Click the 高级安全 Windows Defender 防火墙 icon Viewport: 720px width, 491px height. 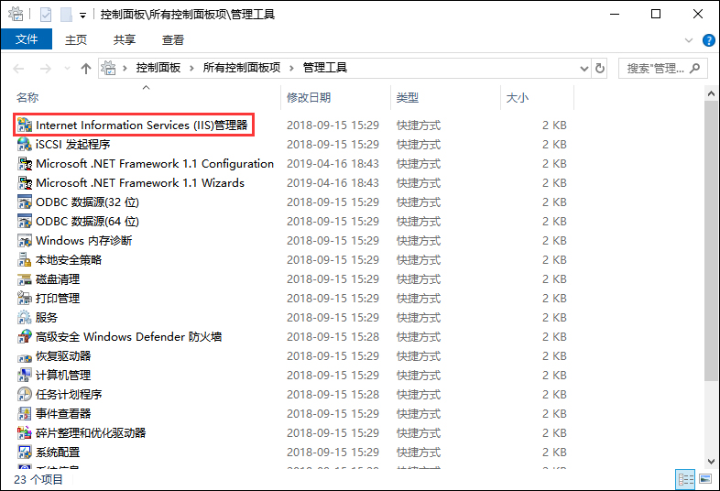[25, 337]
